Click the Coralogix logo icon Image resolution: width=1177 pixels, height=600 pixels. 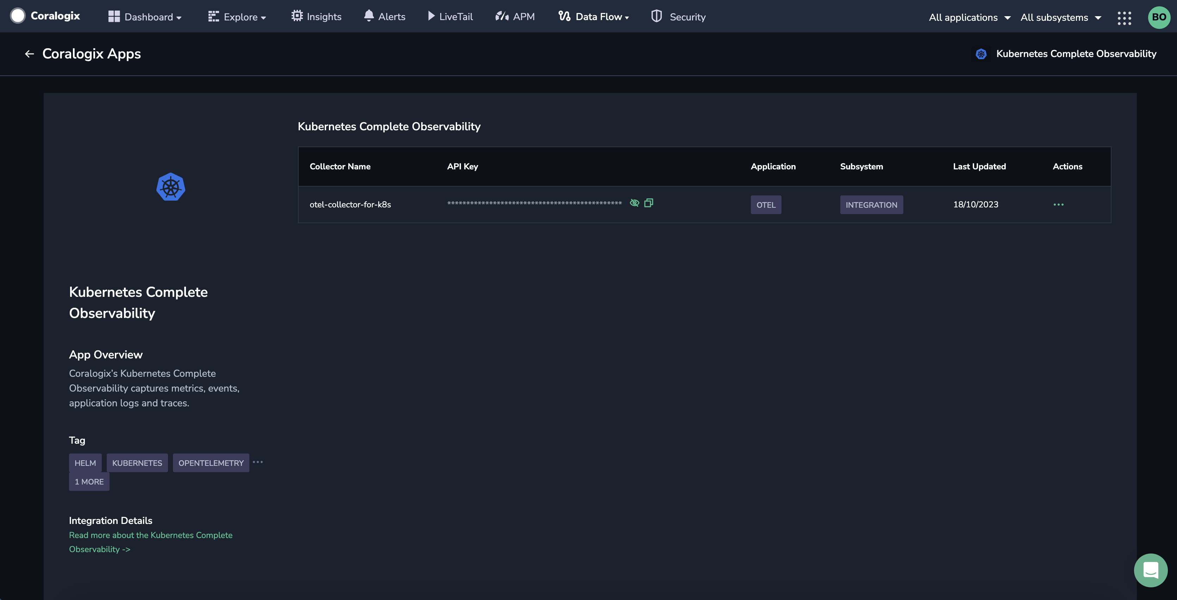(x=18, y=16)
